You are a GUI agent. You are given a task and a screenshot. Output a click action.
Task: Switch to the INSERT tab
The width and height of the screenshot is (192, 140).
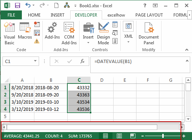57,15
